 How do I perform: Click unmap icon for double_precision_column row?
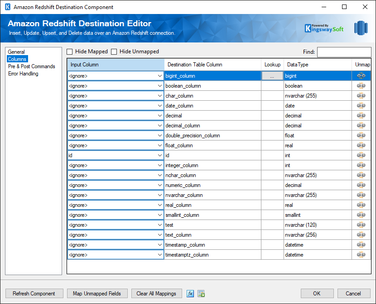pyautogui.click(x=361, y=136)
